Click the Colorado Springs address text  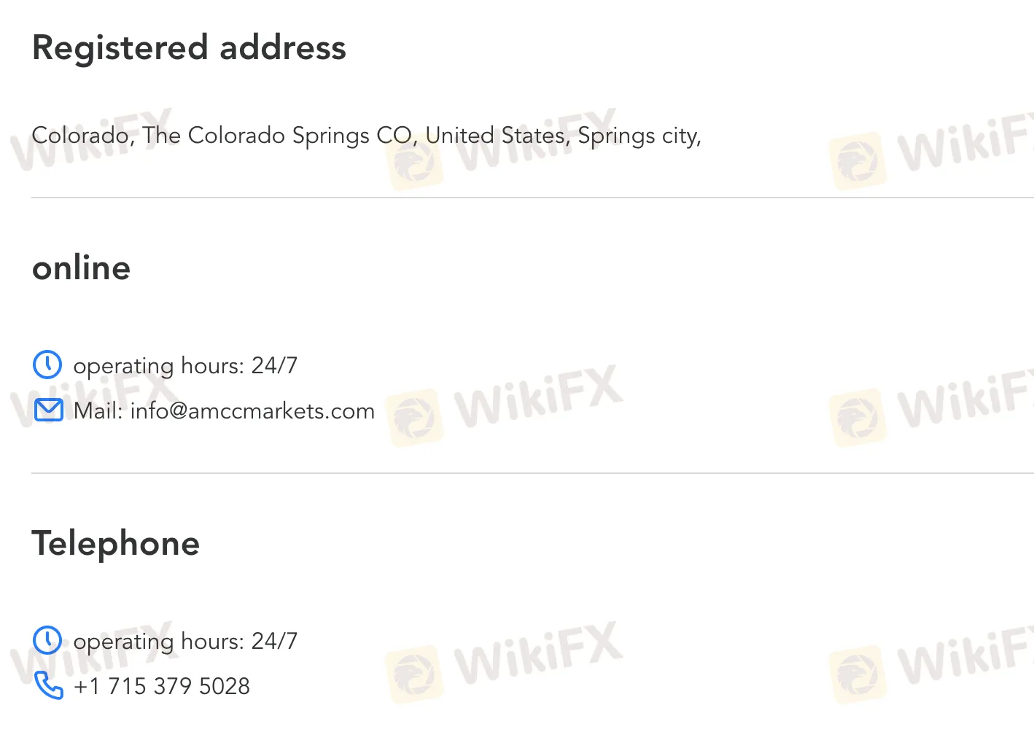click(367, 136)
